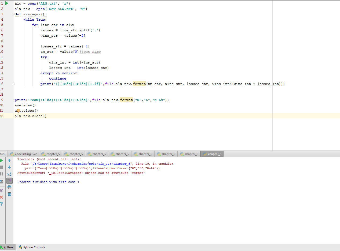
Task: Print the console output
Action: point(9,187)
